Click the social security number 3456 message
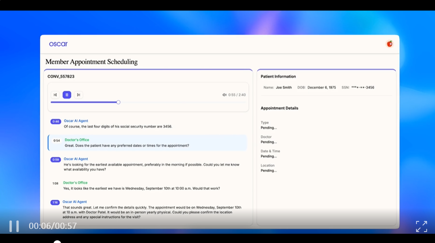Image resolution: width=435 pixels, height=243 pixels. (118, 127)
